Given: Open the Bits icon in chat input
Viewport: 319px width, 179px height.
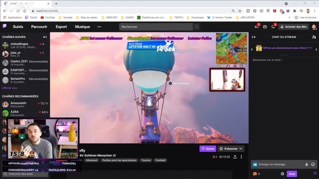Looking at the screenshot, I should pos(307,165).
